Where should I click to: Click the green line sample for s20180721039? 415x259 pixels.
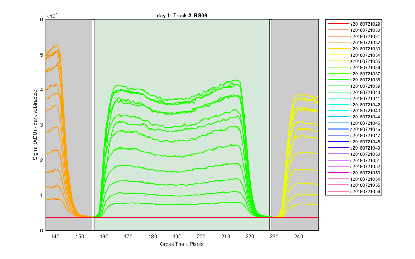point(339,86)
